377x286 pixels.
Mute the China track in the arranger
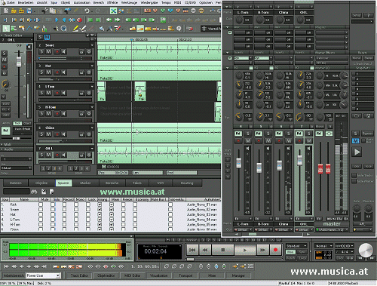48,134
